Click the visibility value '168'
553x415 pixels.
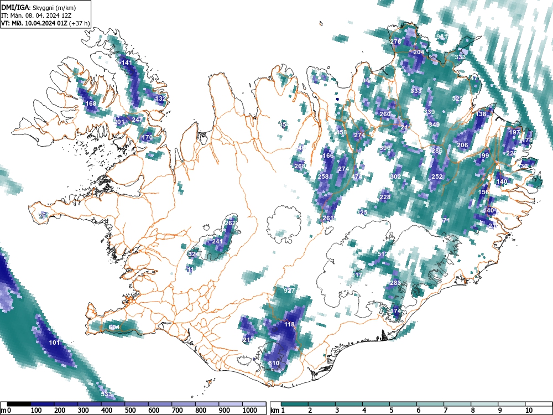click(x=91, y=103)
